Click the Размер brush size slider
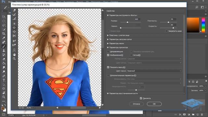The width and height of the screenshot is (208, 117). (x=131, y=22)
